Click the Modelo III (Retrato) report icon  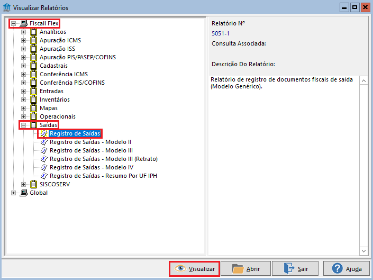point(44,159)
